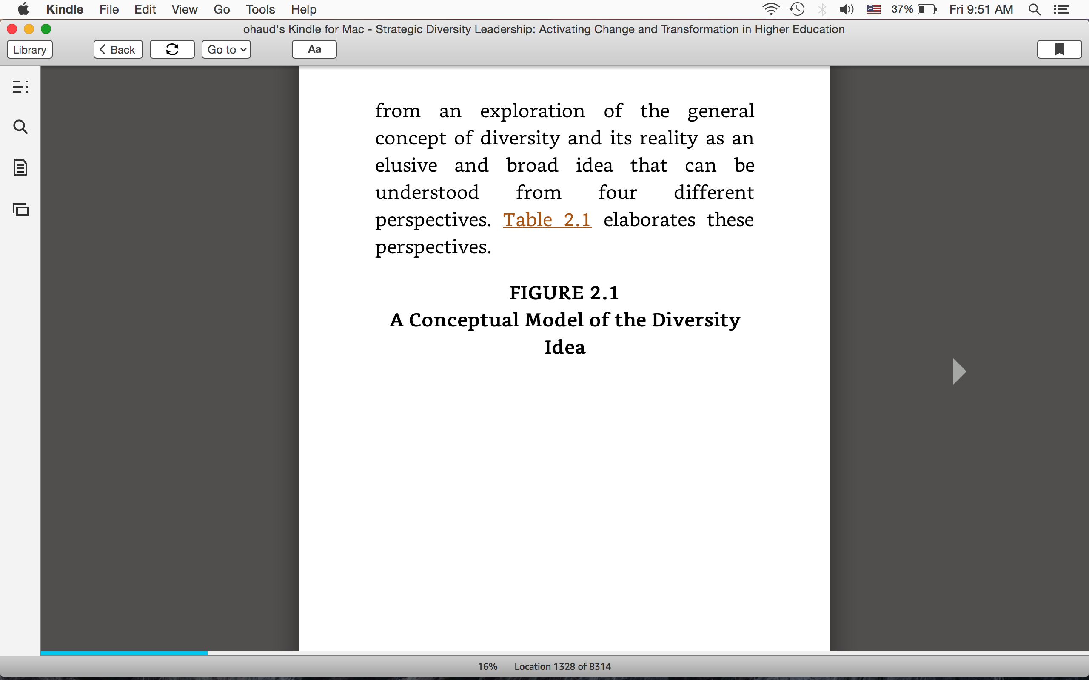Click the volume speaker icon
The height and width of the screenshot is (680, 1089).
(x=847, y=9)
